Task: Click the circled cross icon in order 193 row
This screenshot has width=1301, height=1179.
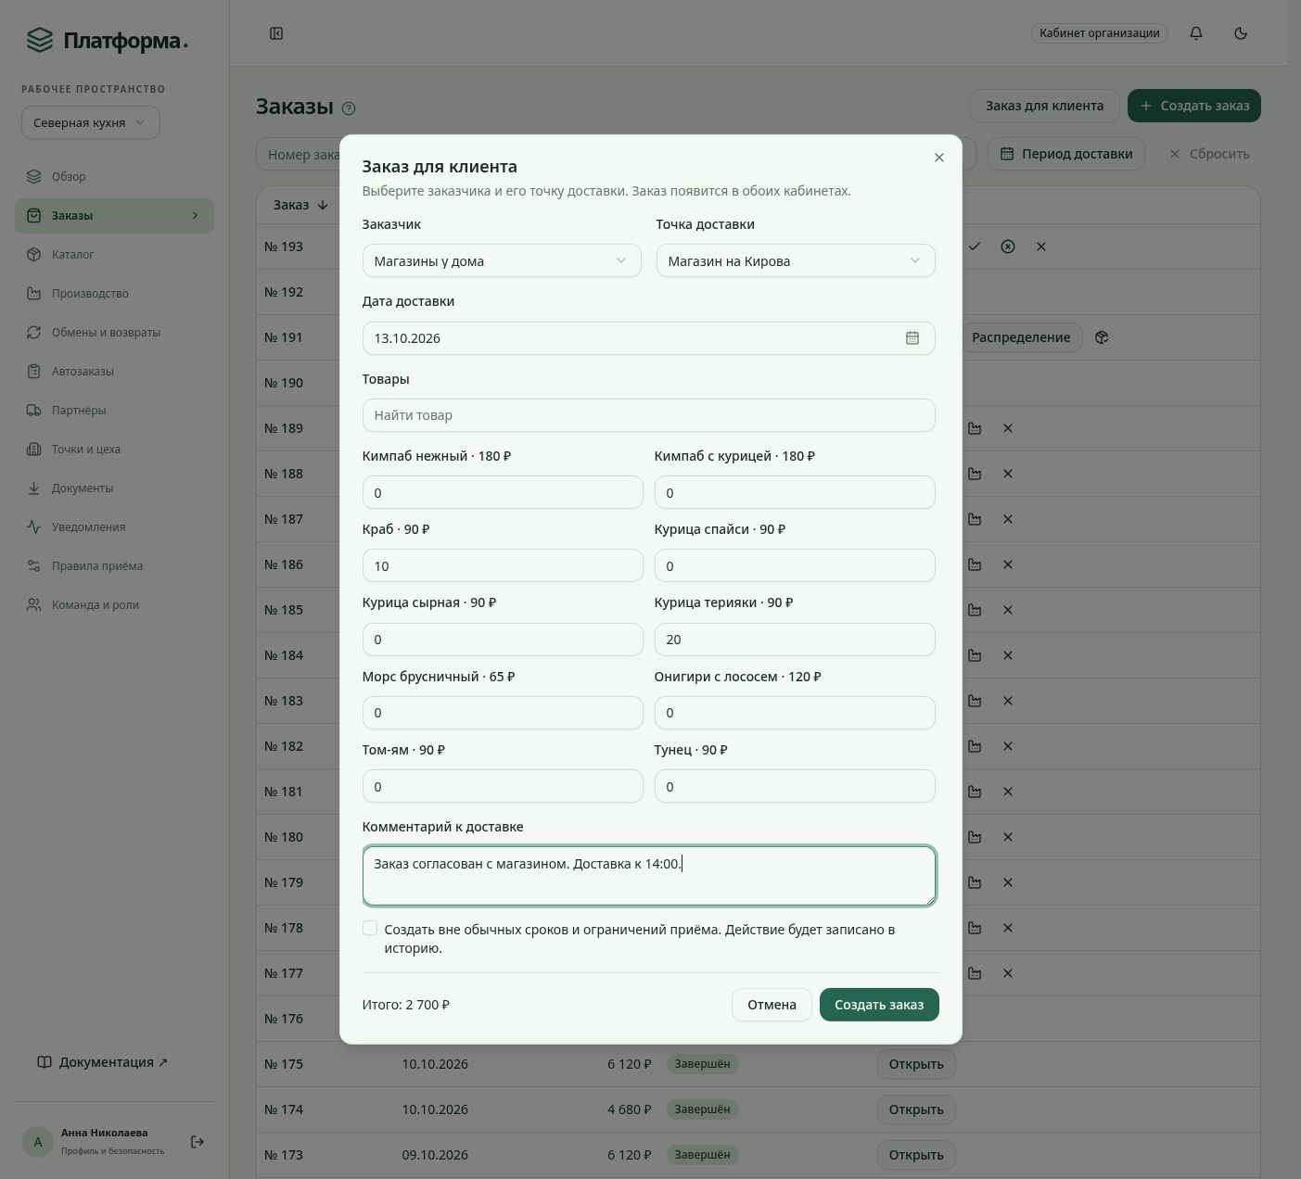Action: tap(1008, 247)
